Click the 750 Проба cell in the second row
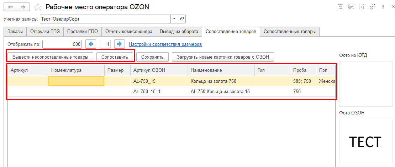The height and width of the screenshot is (167, 395). 303,92
